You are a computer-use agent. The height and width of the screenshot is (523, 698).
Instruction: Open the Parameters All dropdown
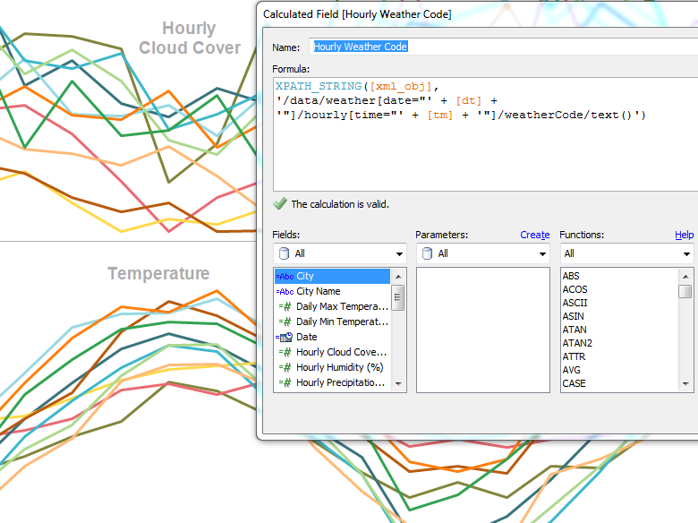483,253
